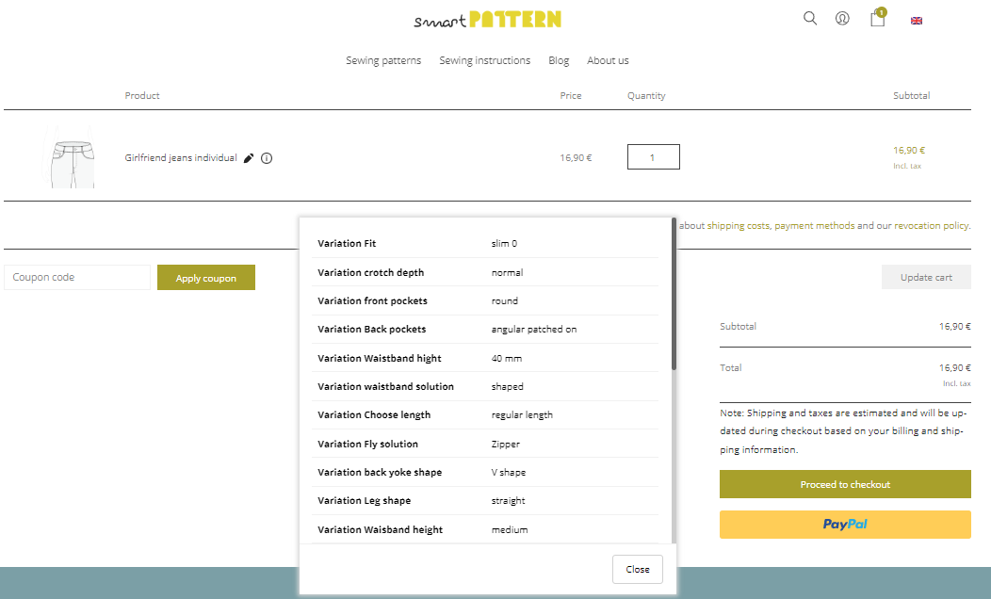Viewport: 991px width, 599px height.
Task: Open the Sewing patterns menu
Action: point(382,60)
